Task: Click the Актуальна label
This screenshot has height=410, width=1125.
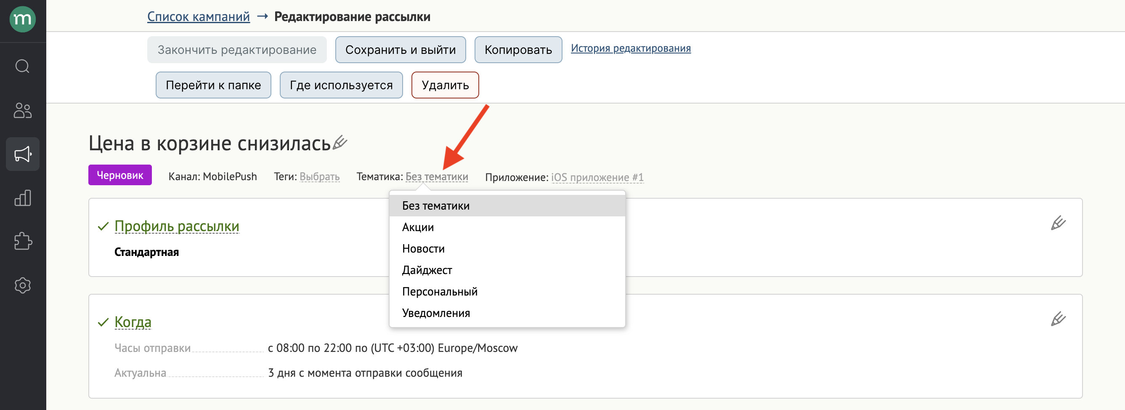Action: click(x=140, y=373)
